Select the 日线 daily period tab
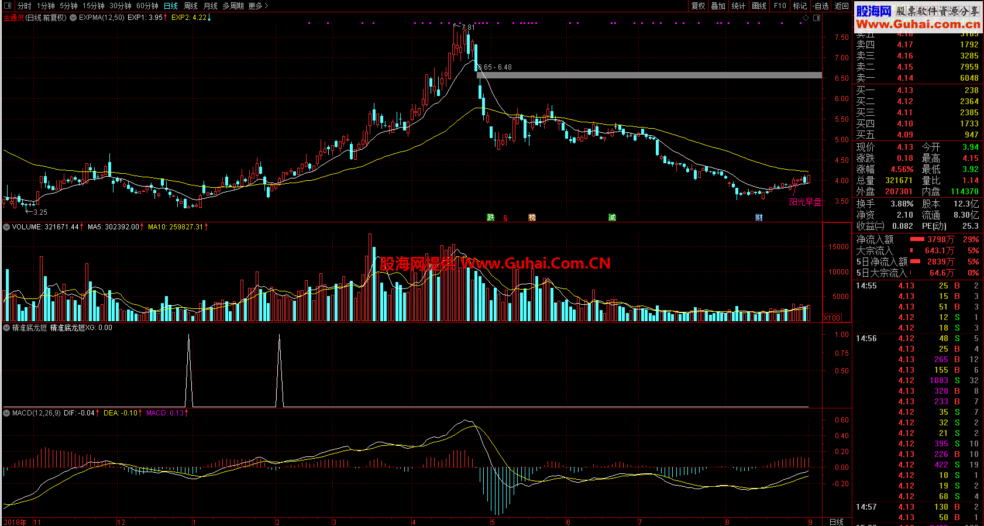Image resolution: width=984 pixels, height=526 pixels. tap(171, 6)
